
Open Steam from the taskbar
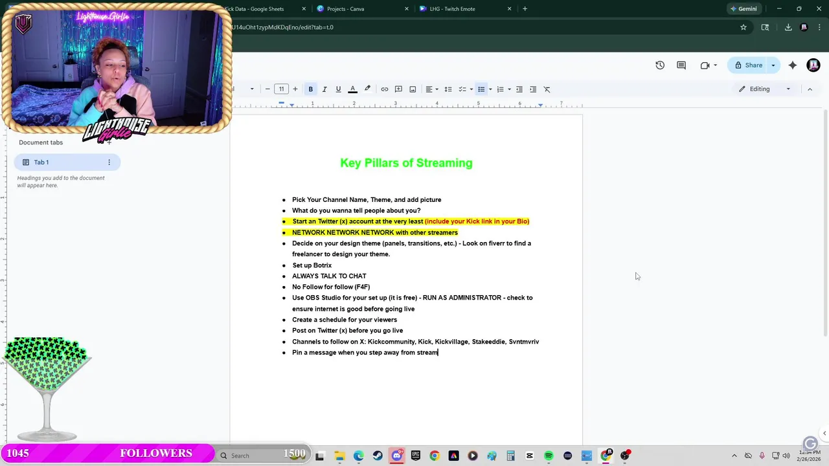(x=378, y=456)
